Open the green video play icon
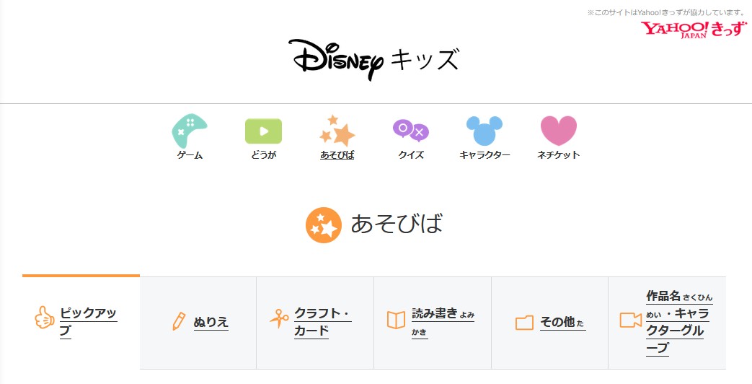752x384 pixels. point(263,131)
